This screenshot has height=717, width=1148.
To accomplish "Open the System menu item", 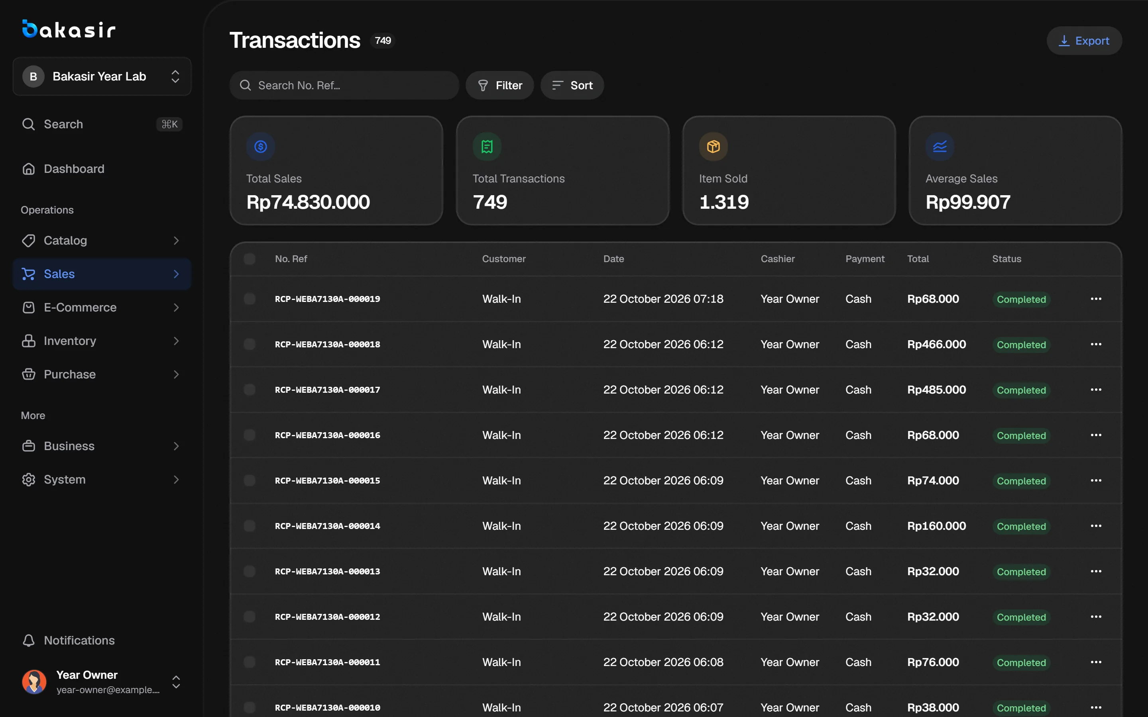I will pyautogui.click(x=102, y=480).
